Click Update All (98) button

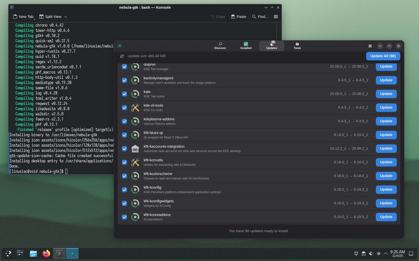383,56
